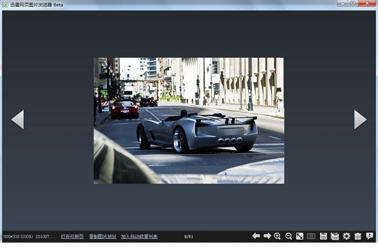
Task: Zoom out using the magnifier minus icon
Action: (x=289, y=236)
